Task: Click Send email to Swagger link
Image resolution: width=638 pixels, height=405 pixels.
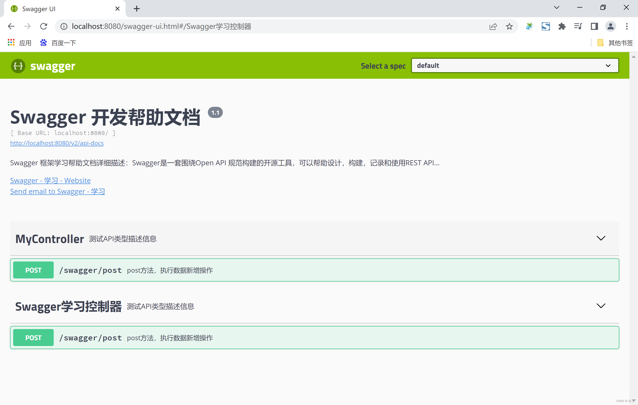Action: pos(57,191)
